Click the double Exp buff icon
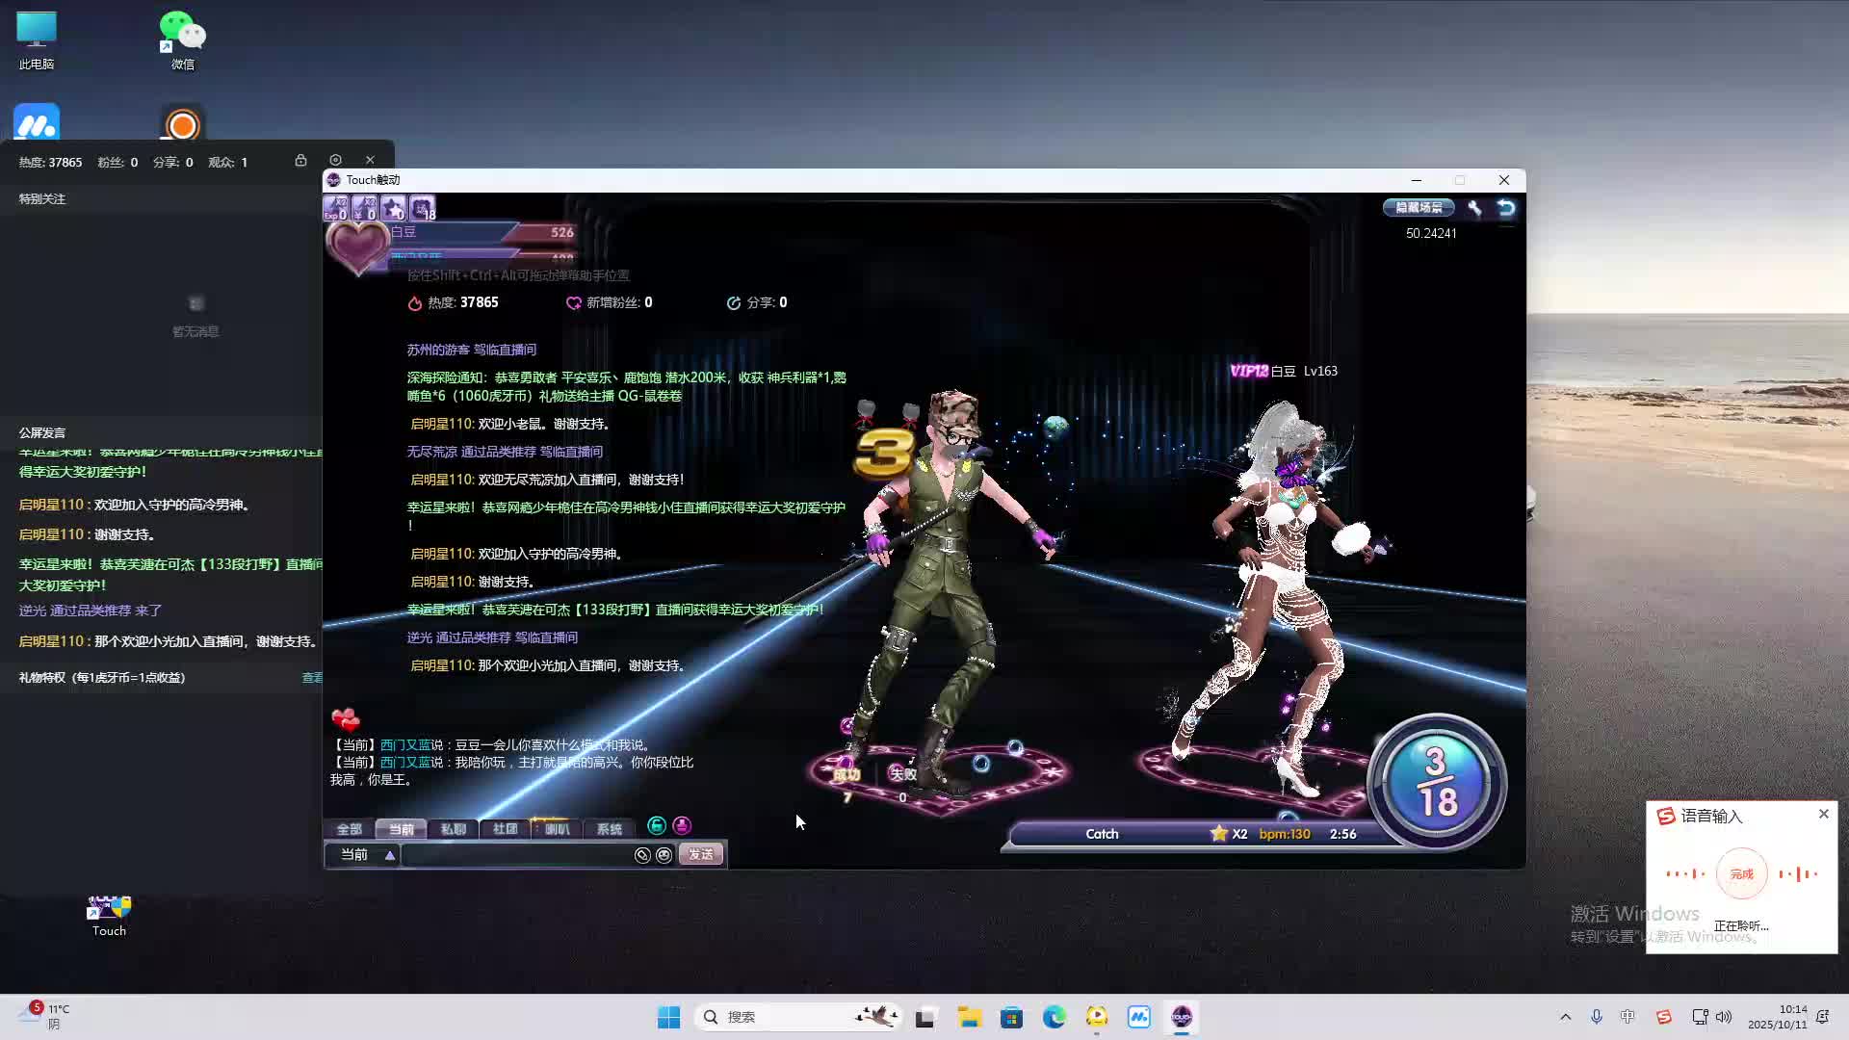1849x1040 pixels. point(335,208)
